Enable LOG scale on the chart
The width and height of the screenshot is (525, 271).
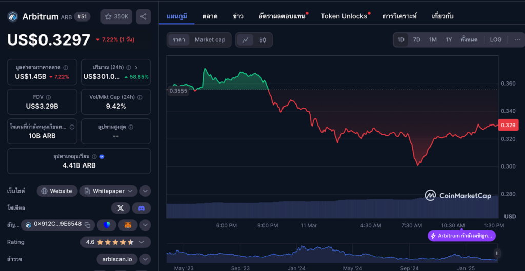click(495, 40)
